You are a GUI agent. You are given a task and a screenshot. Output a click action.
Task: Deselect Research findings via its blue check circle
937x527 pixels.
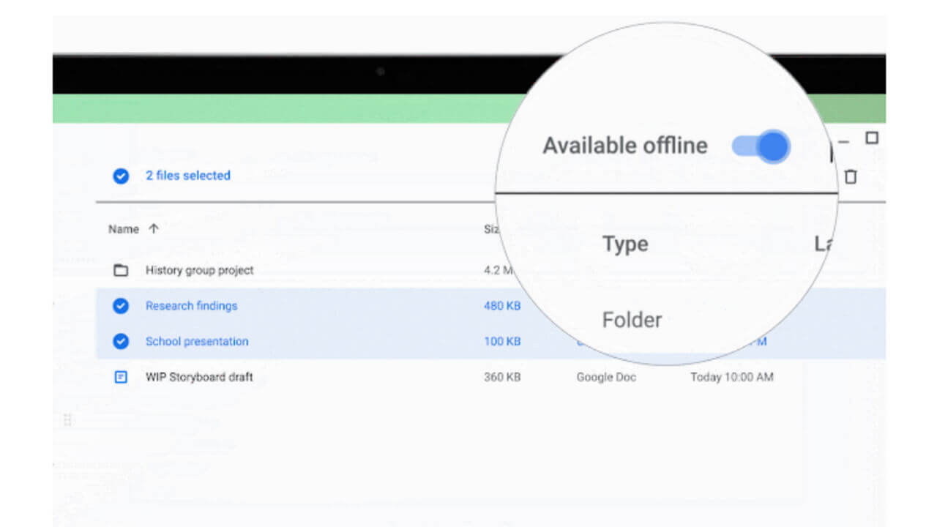coord(121,306)
